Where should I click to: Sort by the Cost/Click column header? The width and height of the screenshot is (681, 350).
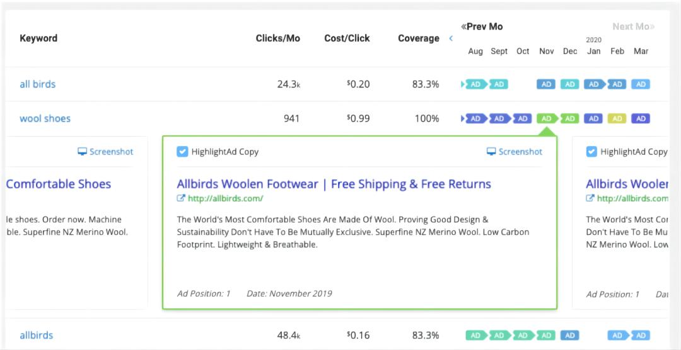[x=347, y=38]
